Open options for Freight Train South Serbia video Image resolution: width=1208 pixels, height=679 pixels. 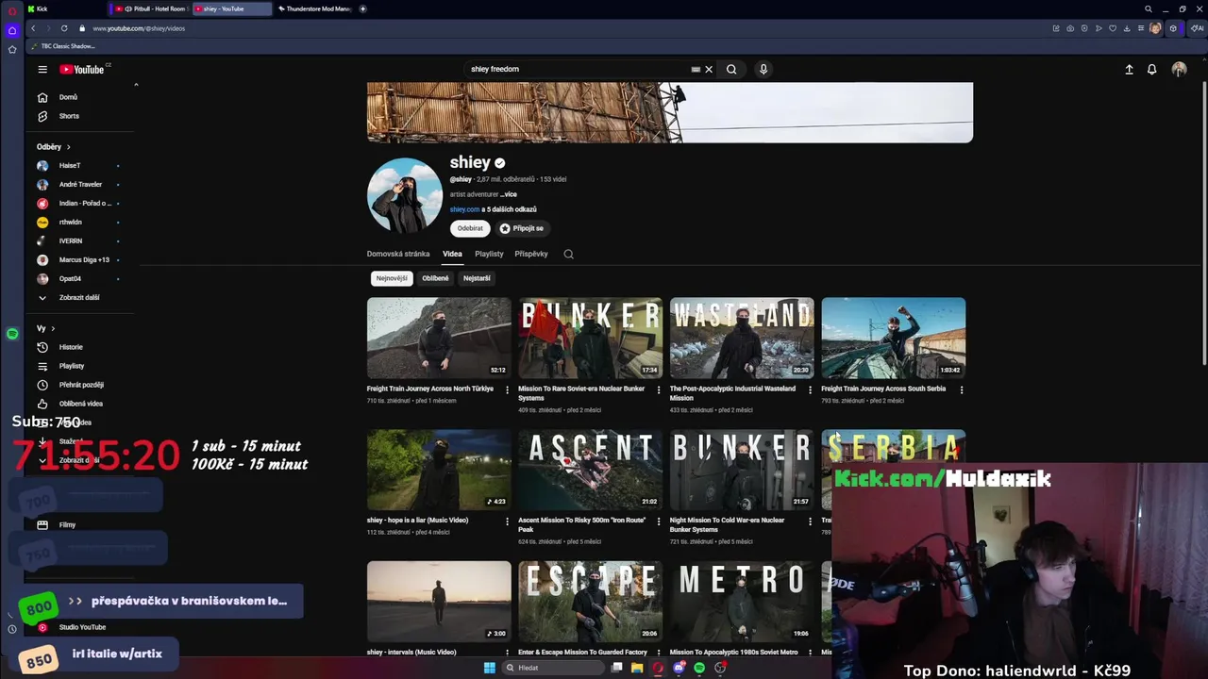962,389
